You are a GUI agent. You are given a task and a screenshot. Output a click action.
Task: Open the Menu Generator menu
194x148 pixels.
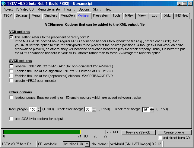click(49, 9)
